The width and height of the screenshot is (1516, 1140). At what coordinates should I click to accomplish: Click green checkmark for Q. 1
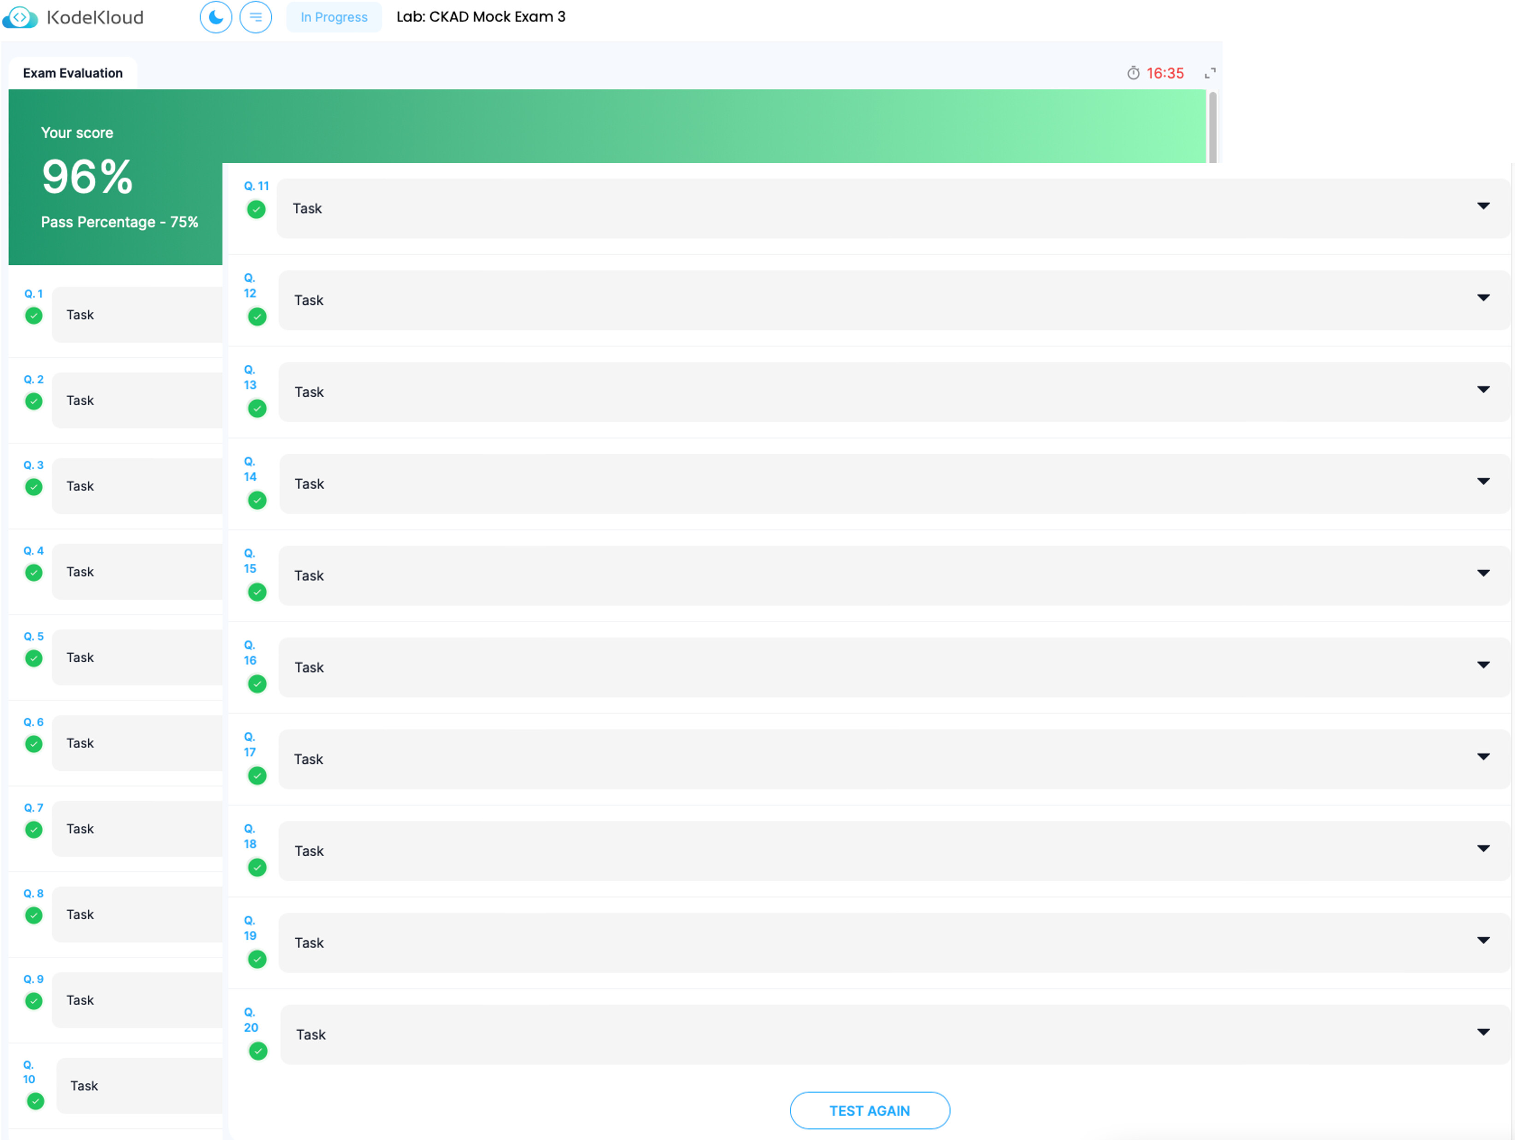tap(34, 316)
